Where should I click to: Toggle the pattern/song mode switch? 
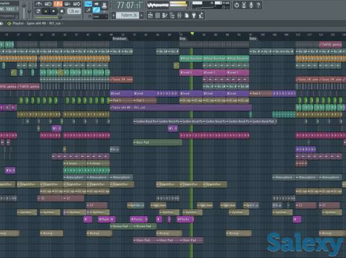point(39,11)
